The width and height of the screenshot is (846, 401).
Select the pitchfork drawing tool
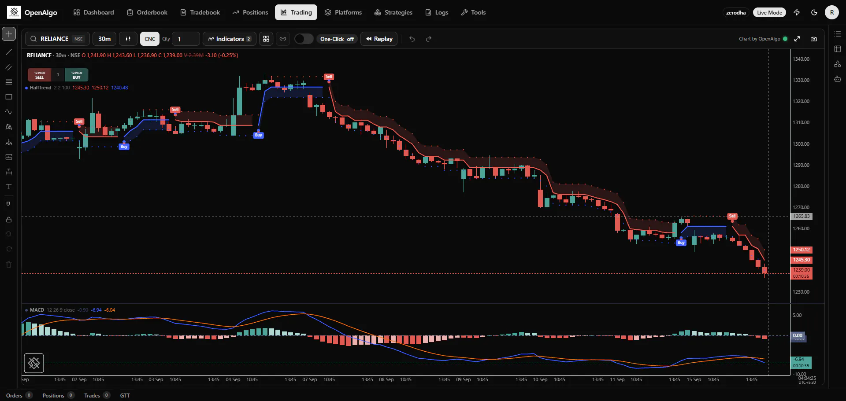tap(8, 142)
